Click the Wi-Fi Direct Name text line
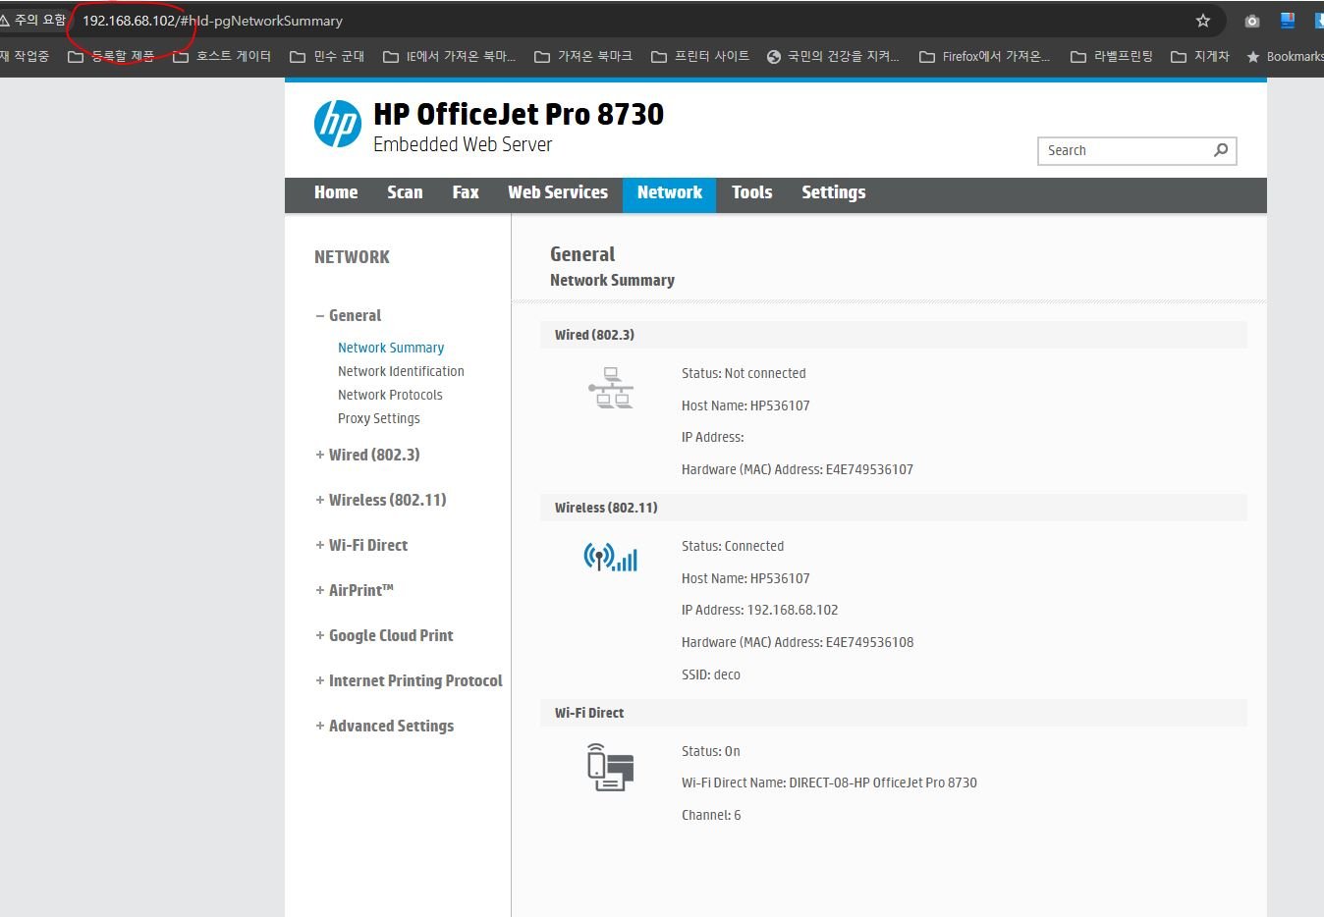Image resolution: width=1324 pixels, height=917 pixels. (x=829, y=782)
